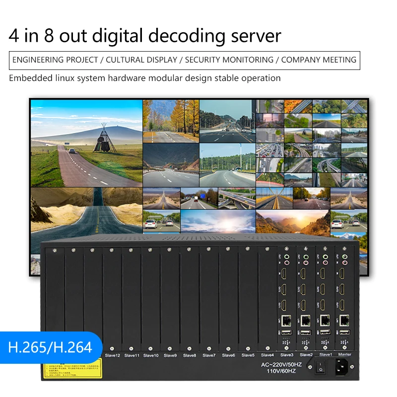
Task: Select the HDMI IN port on the Slave3 card
Action: (x=284, y=273)
